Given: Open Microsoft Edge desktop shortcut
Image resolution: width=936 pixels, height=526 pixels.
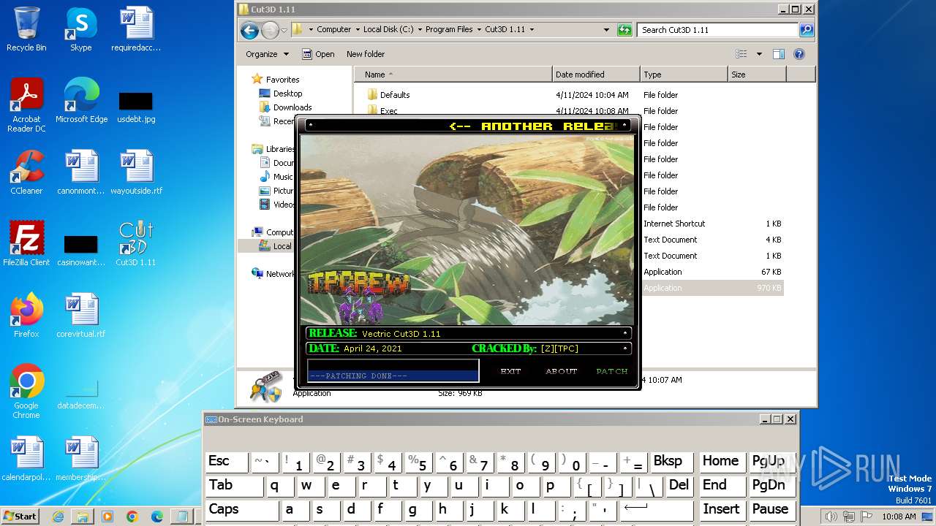Looking at the screenshot, I should [x=81, y=100].
